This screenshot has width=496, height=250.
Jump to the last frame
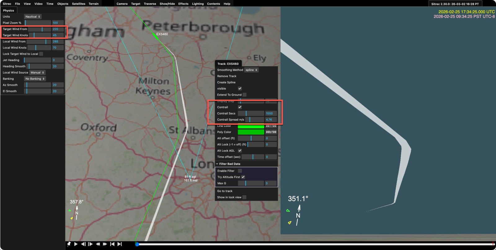click(120, 244)
